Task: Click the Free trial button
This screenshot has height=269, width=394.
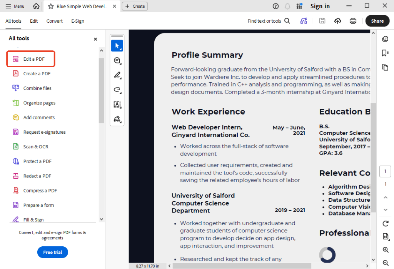Action: pos(53,252)
